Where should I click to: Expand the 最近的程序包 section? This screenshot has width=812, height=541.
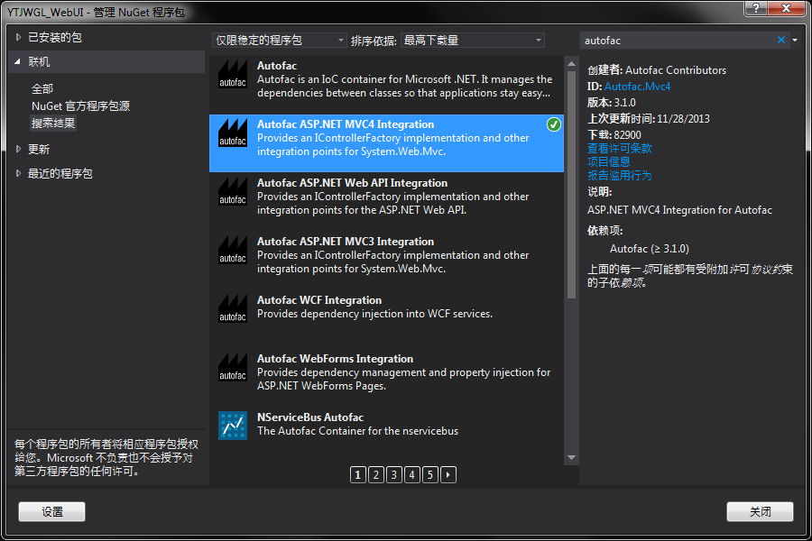(19, 173)
